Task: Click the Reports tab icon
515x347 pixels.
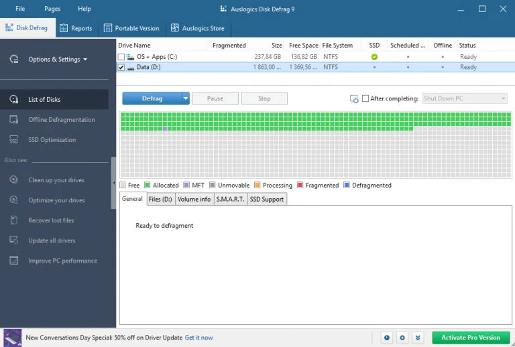Action: pyautogui.click(x=64, y=28)
